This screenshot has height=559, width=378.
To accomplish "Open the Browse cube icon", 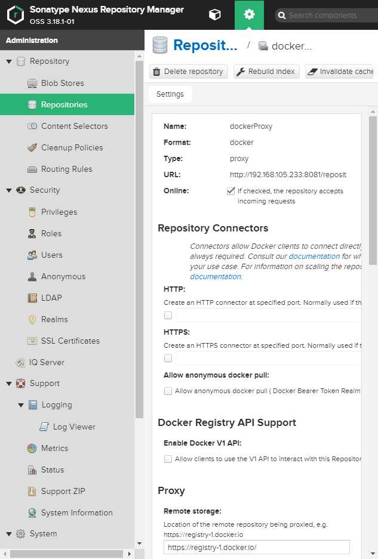I will [214, 15].
